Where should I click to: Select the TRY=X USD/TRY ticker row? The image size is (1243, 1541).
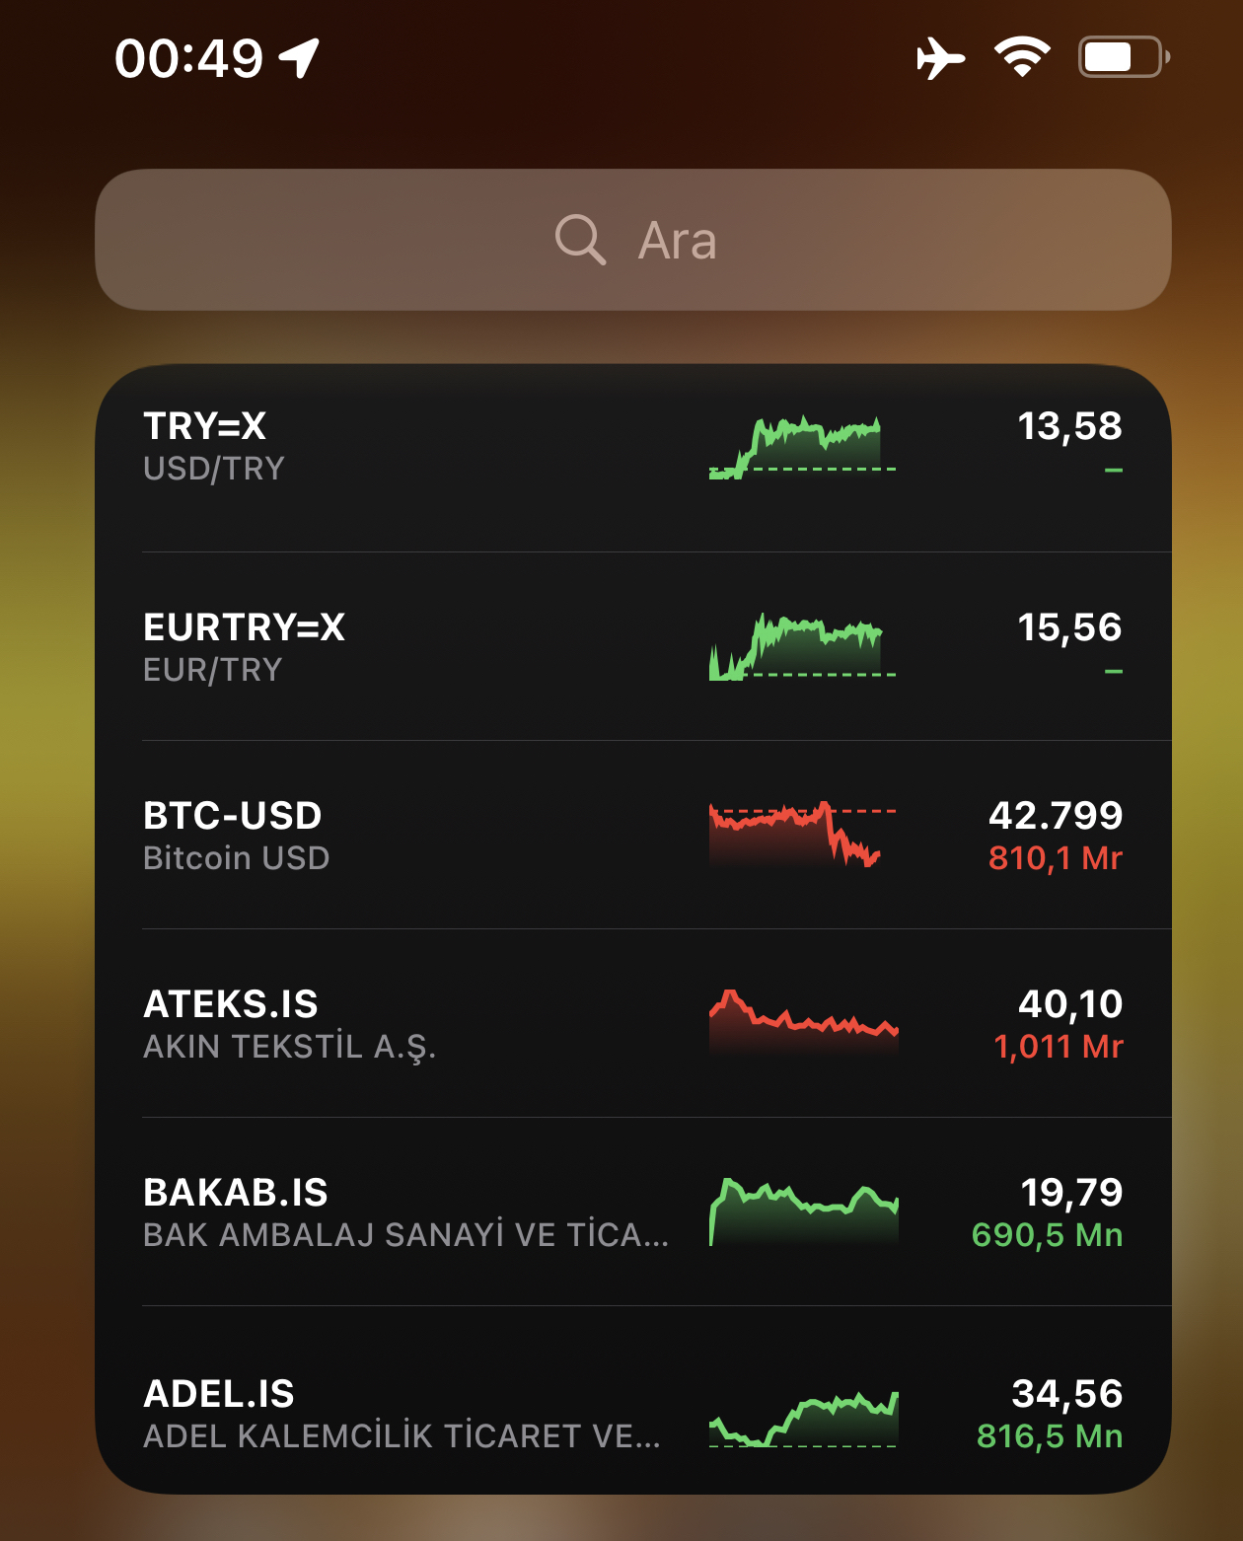(x=633, y=459)
